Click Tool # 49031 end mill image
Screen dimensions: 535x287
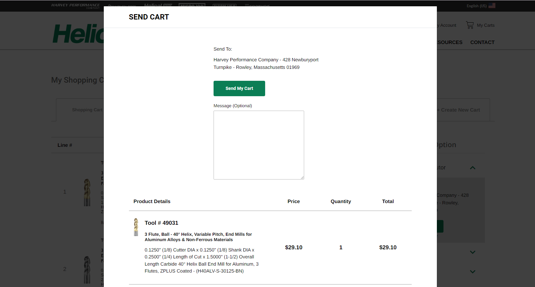136,227
